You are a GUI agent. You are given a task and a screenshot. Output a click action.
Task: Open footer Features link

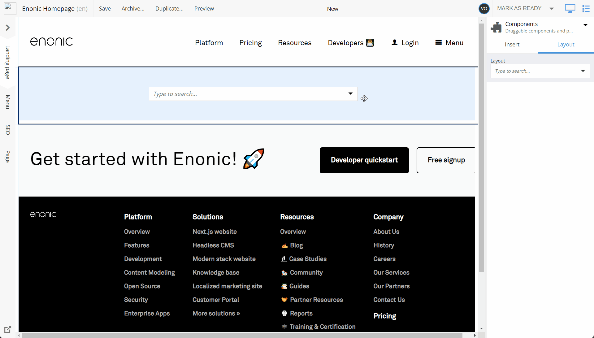tap(137, 245)
